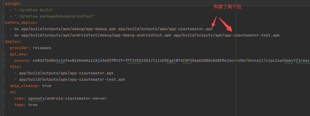Click the red annotation text 构建了两个包
310x116 pixels.
[x=228, y=7]
